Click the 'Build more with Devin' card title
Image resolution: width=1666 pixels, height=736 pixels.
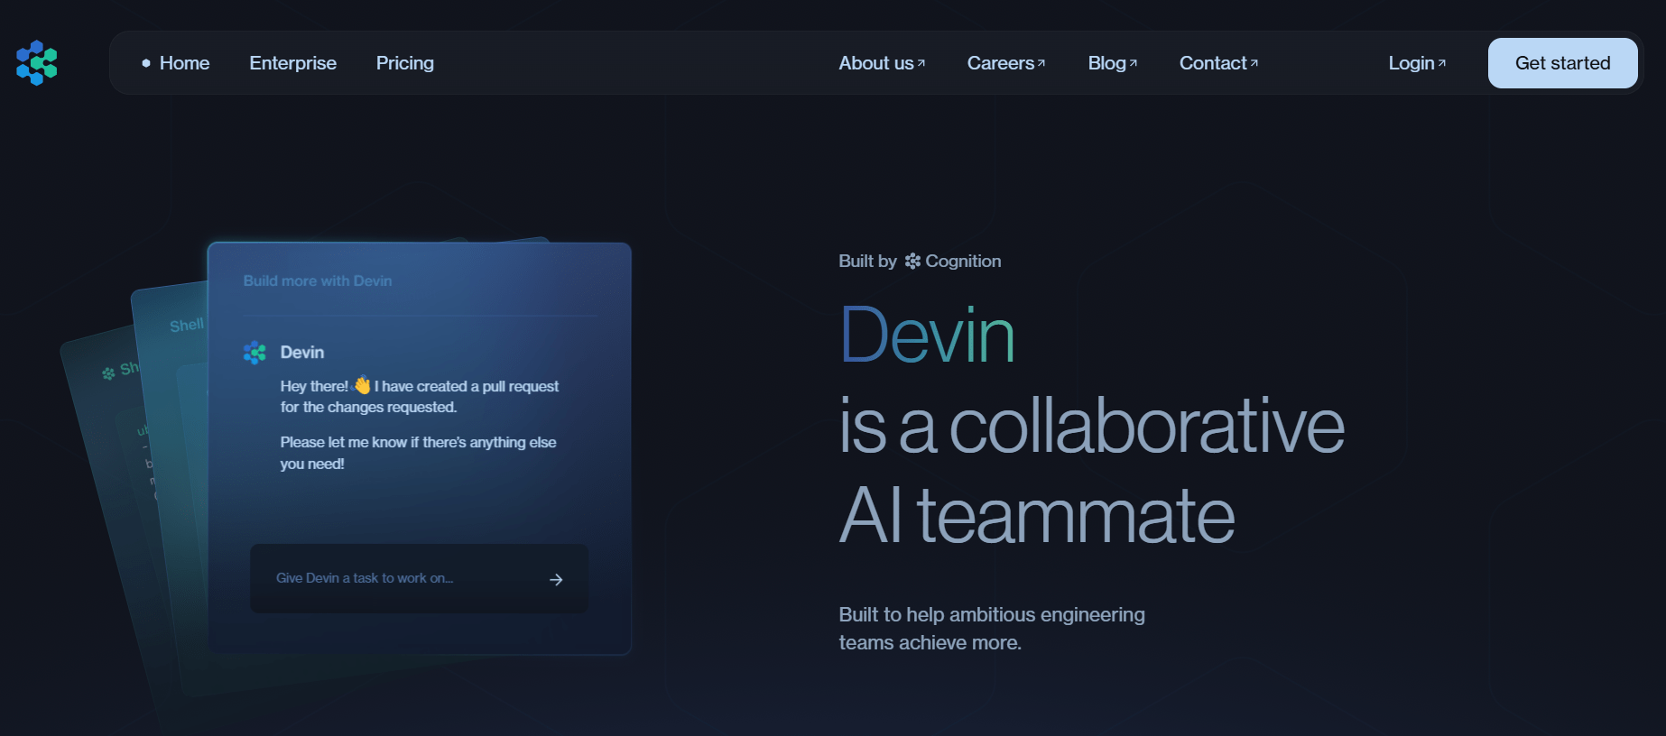pyautogui.click(x=318, y=281)
